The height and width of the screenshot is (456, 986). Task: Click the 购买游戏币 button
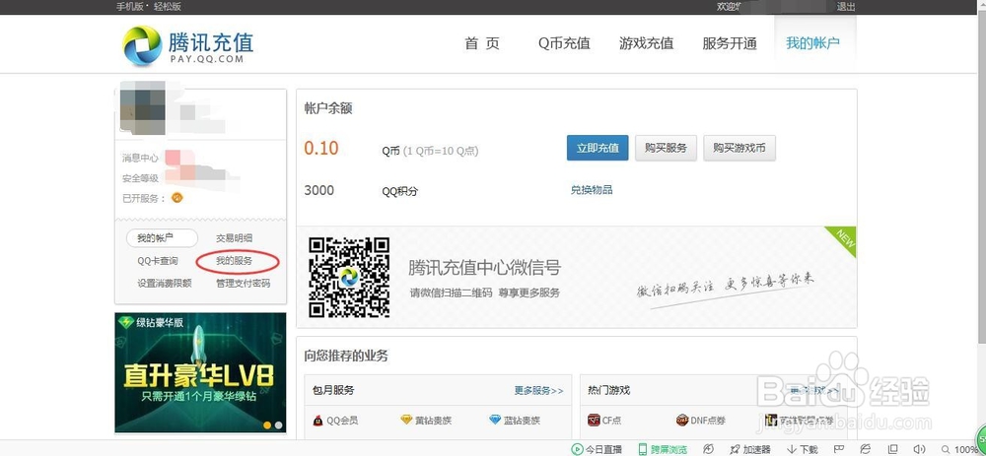pos(739,149)
